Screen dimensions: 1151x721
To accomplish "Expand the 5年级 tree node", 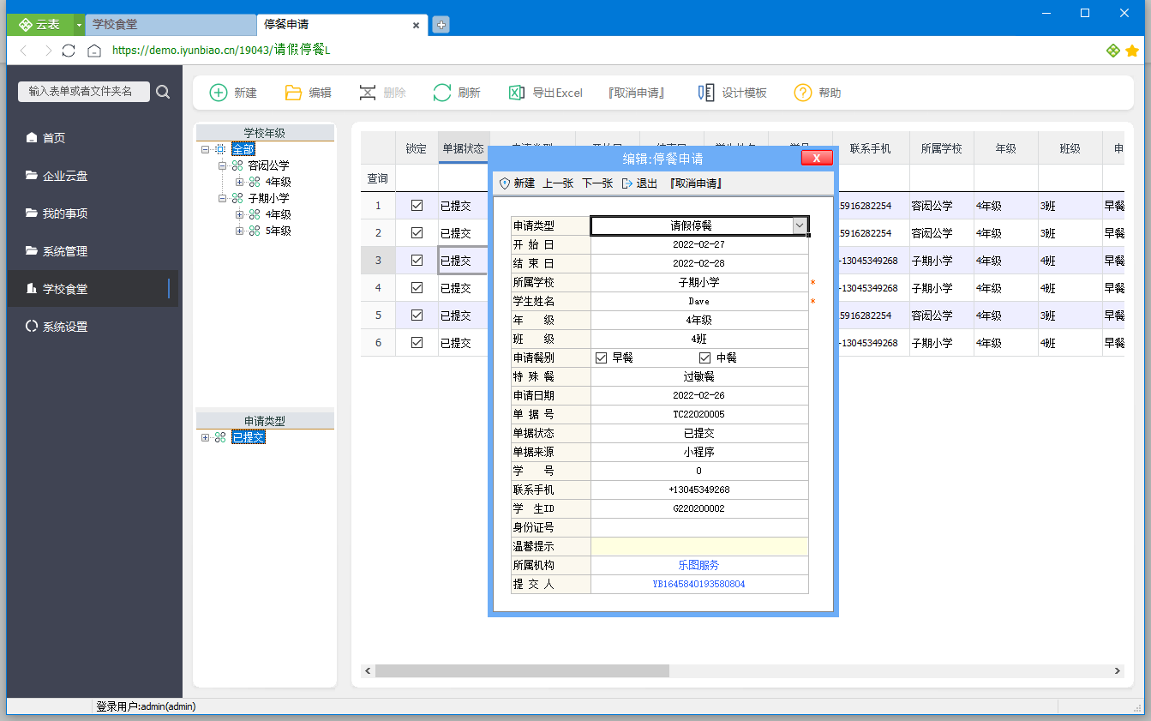I will pos(239,231).
